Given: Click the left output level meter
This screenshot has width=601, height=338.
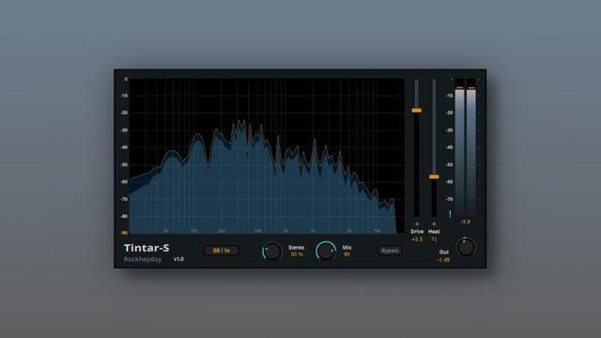Looking at the screenshot, I should point(459,147).
